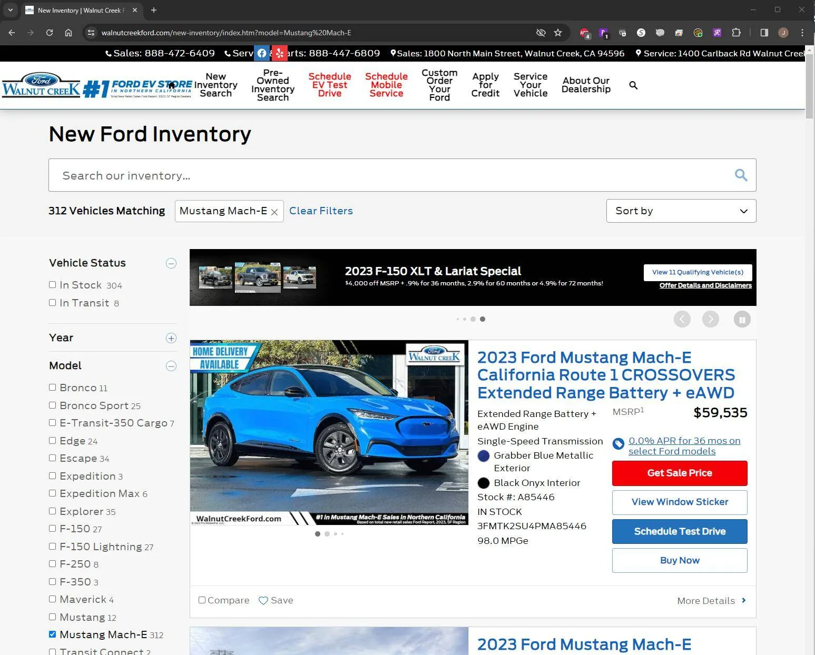Open the Sort by dropdown
Screen dimensions: 815x655
tap(681, 211)
